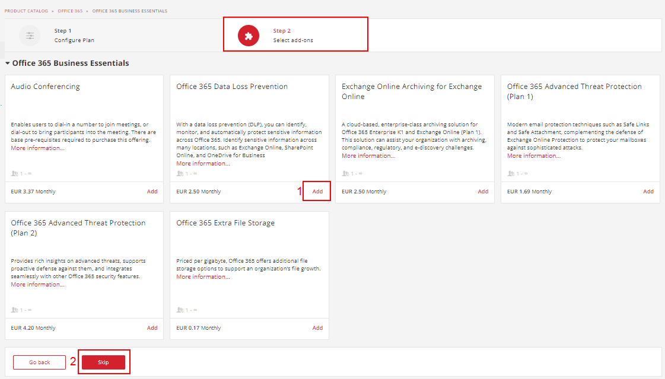The height and width of the screenshot is (379, 665).
Task: Click users icon in Threat Protection Plan 1 card
Action: tap(511, 173)
